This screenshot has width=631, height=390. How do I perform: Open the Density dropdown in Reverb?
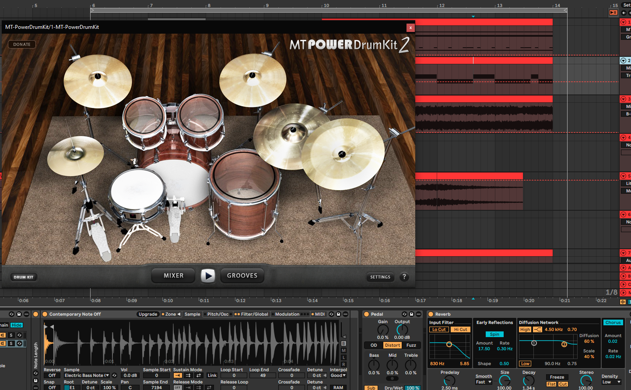point(611,382)
